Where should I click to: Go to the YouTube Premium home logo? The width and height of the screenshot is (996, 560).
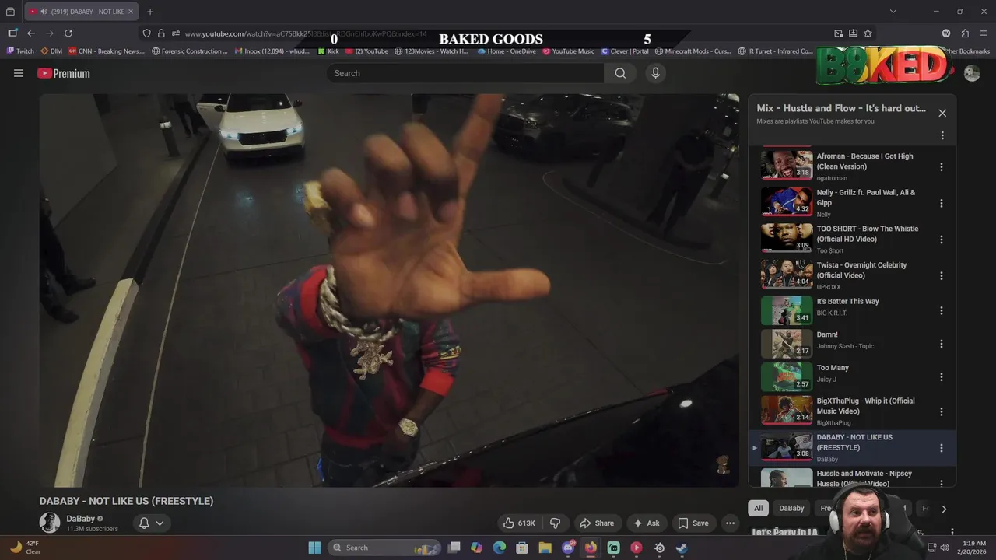64,73
